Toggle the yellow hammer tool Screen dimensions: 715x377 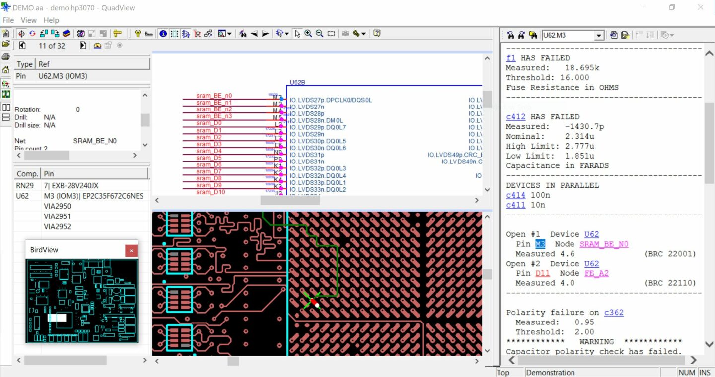pos(117,33)
